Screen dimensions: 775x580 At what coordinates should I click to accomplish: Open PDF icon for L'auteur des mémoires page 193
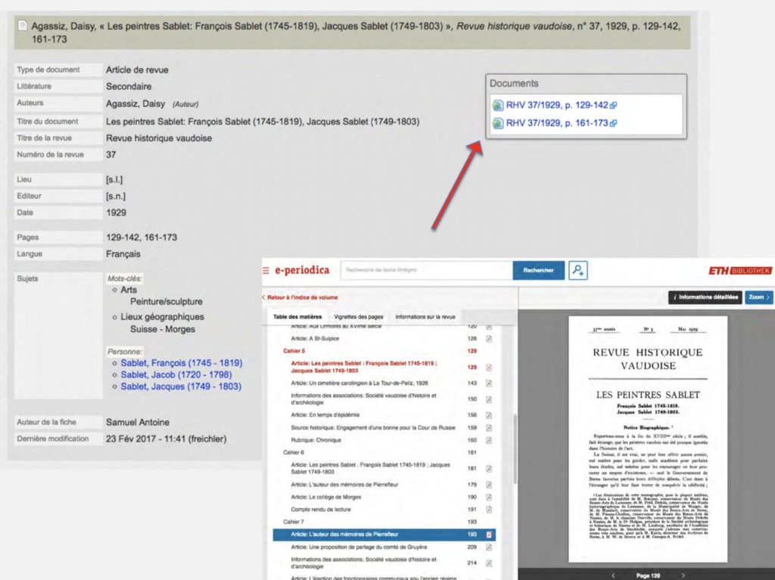point(489,535)
